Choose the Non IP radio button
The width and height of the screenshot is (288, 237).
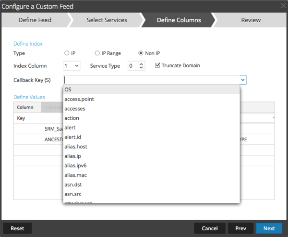(141, 53)
